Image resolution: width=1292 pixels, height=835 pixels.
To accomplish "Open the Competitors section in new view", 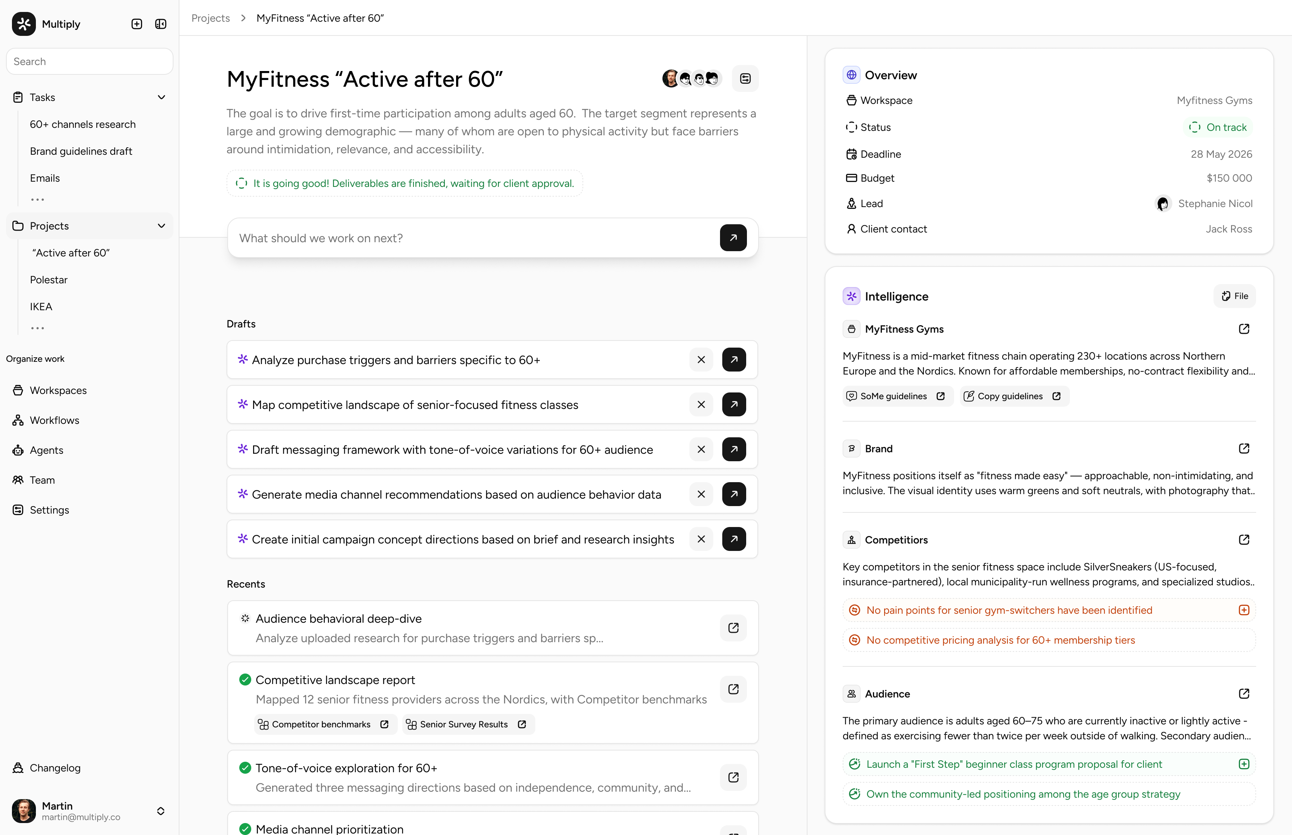I will tap(1244, 539).
